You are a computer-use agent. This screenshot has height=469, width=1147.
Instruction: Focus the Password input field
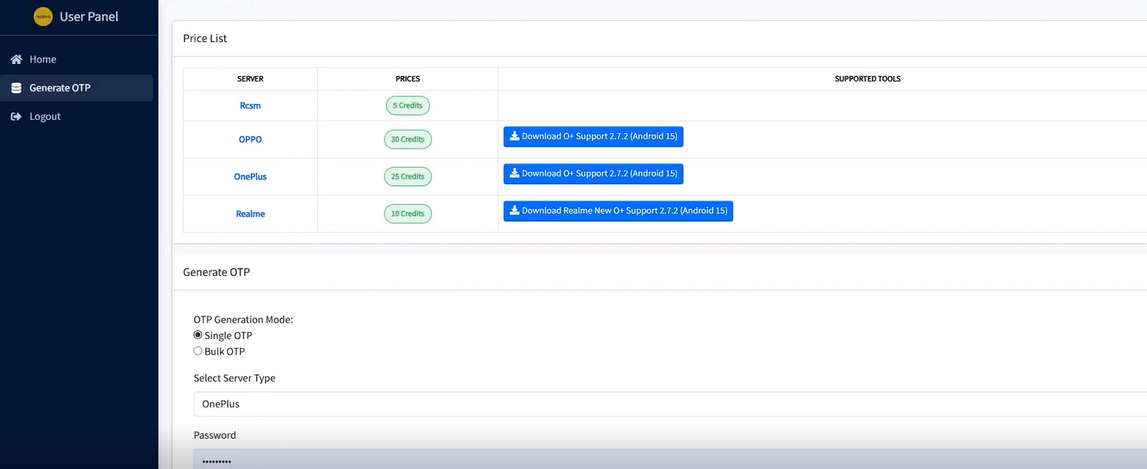(x=670, y=459)
